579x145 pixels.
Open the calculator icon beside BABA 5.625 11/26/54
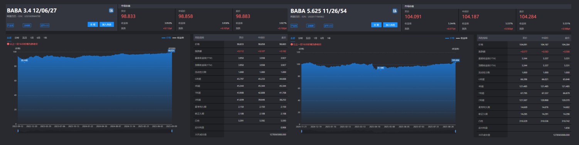coord(395,11)
